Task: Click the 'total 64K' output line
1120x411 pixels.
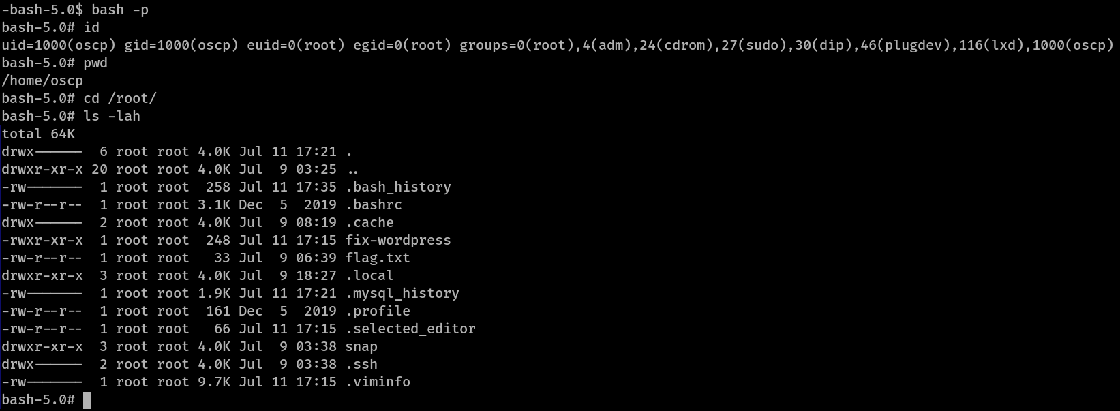Action: click(x=38, y=134)
